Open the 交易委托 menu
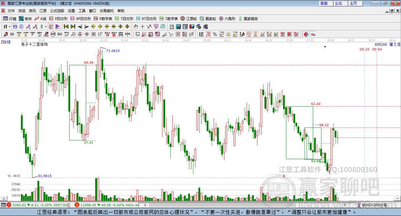The image size is (401, 216). [107, 11]
